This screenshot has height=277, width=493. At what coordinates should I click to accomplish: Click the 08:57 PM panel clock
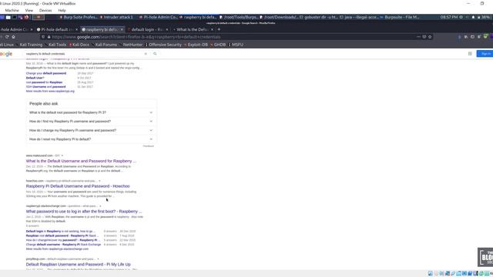pyautogui.click(x=448, y=17)
